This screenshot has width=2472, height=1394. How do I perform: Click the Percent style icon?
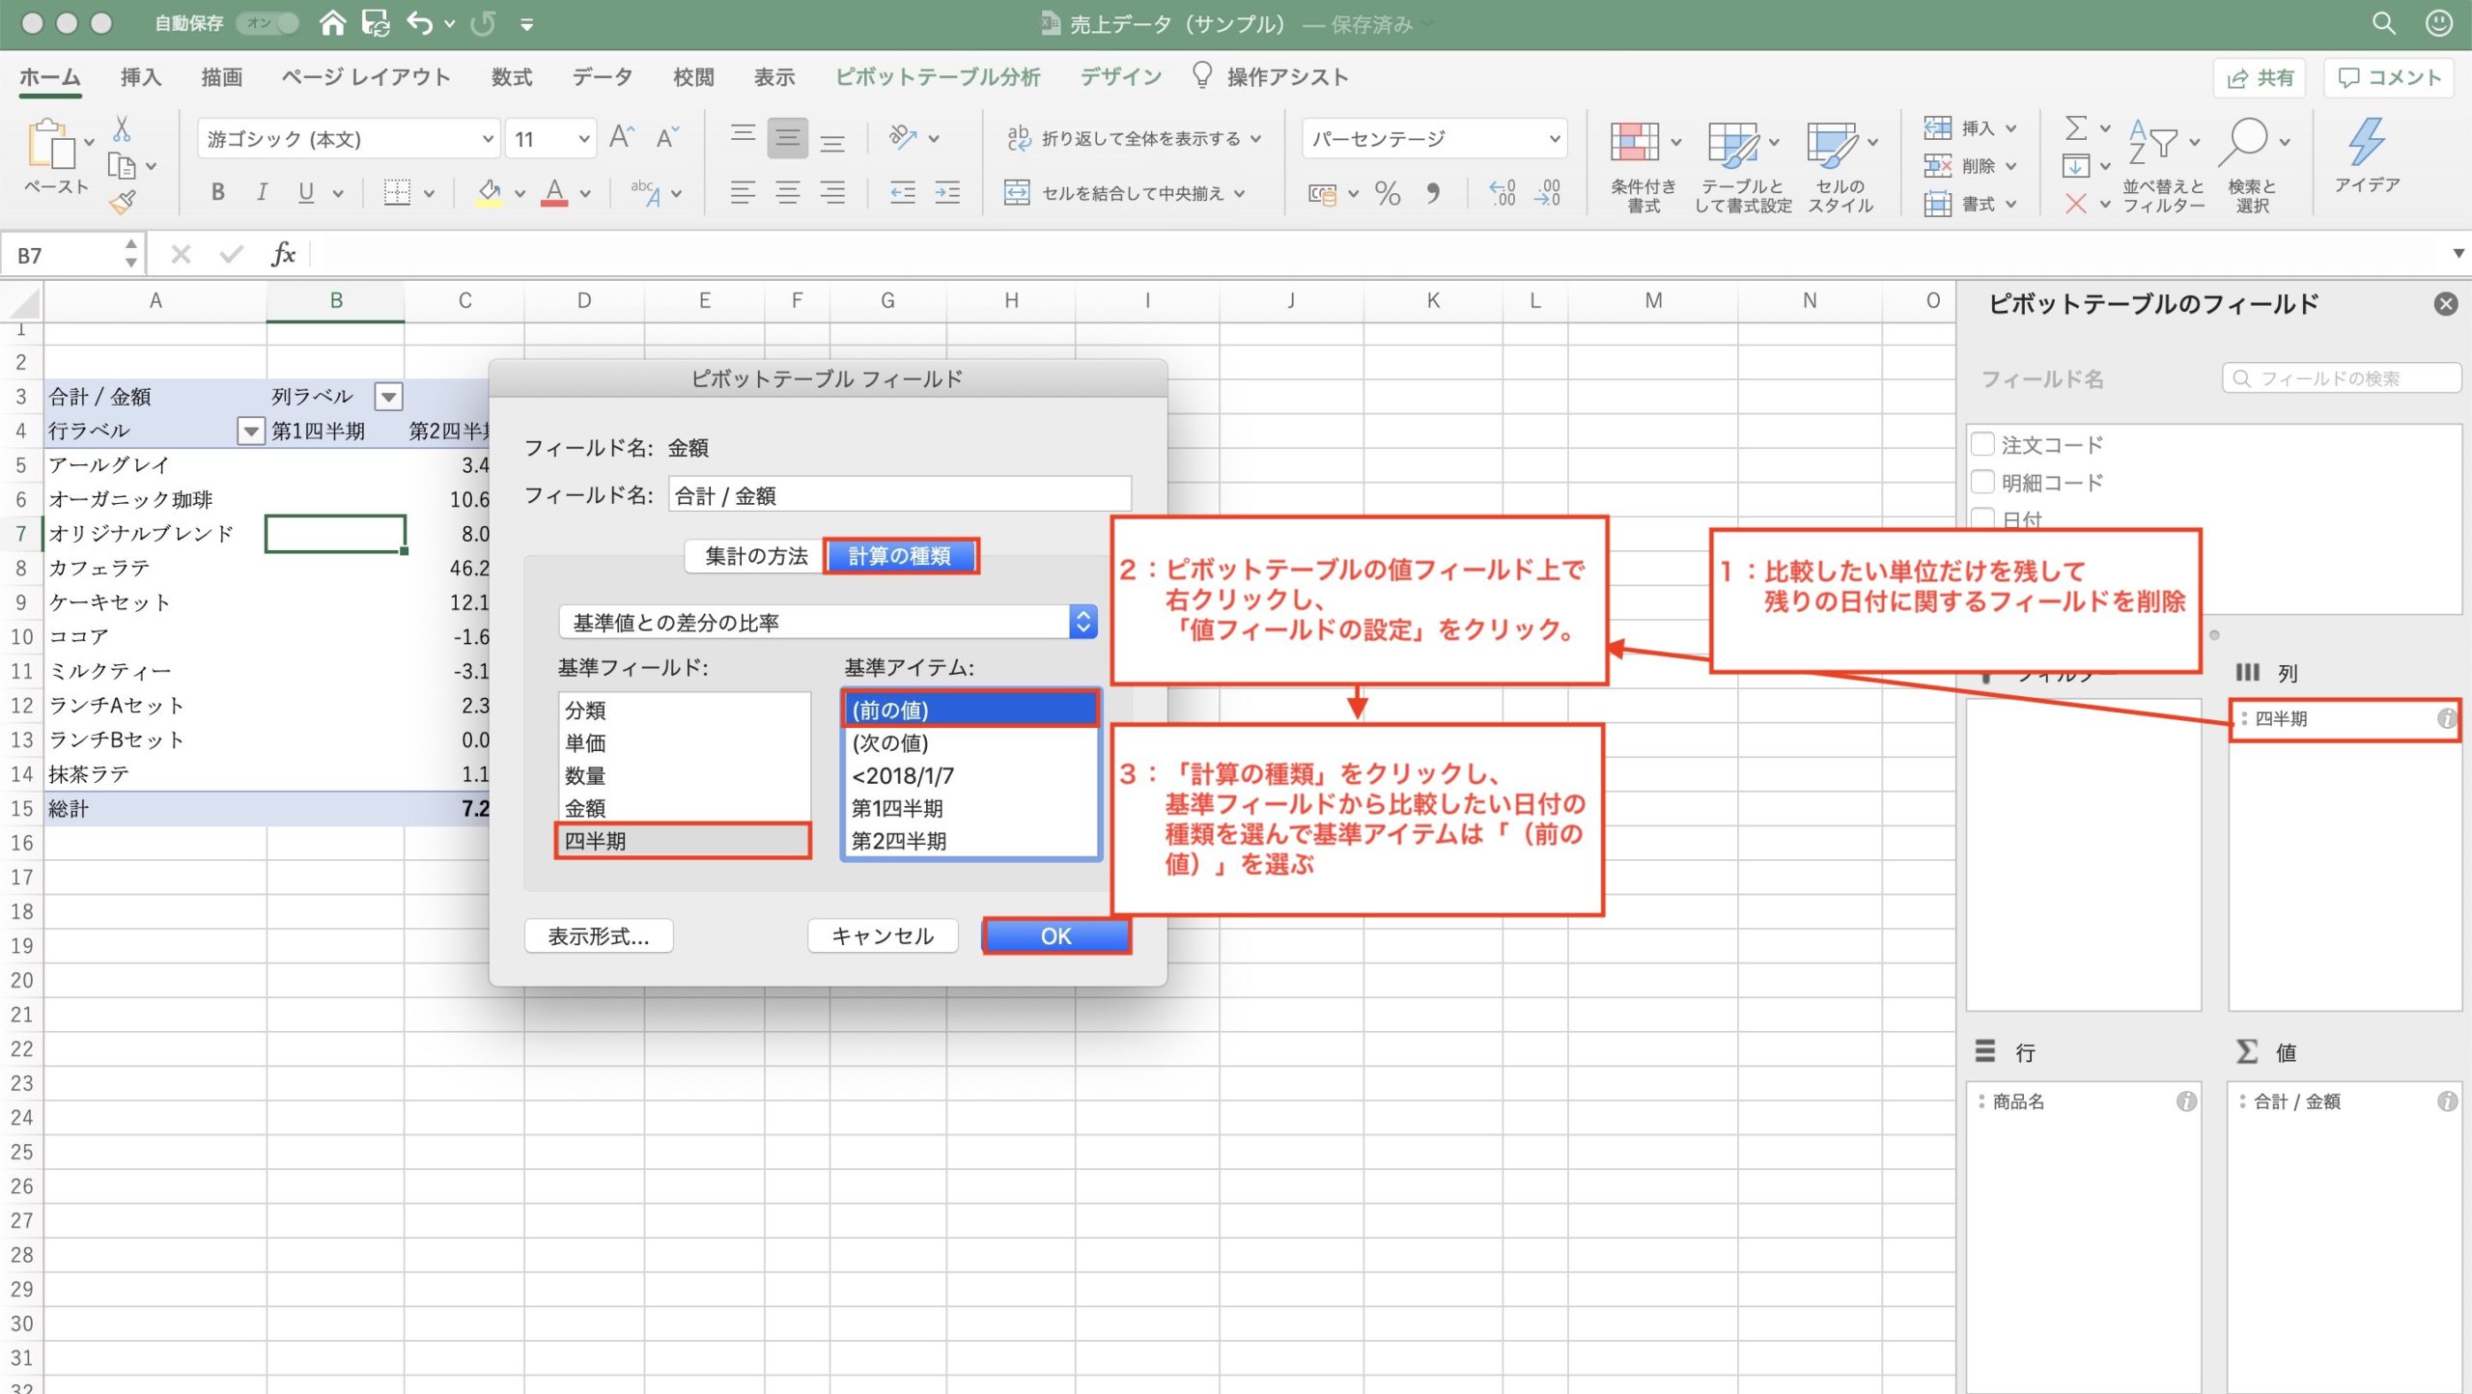[x=1388, y=193]
